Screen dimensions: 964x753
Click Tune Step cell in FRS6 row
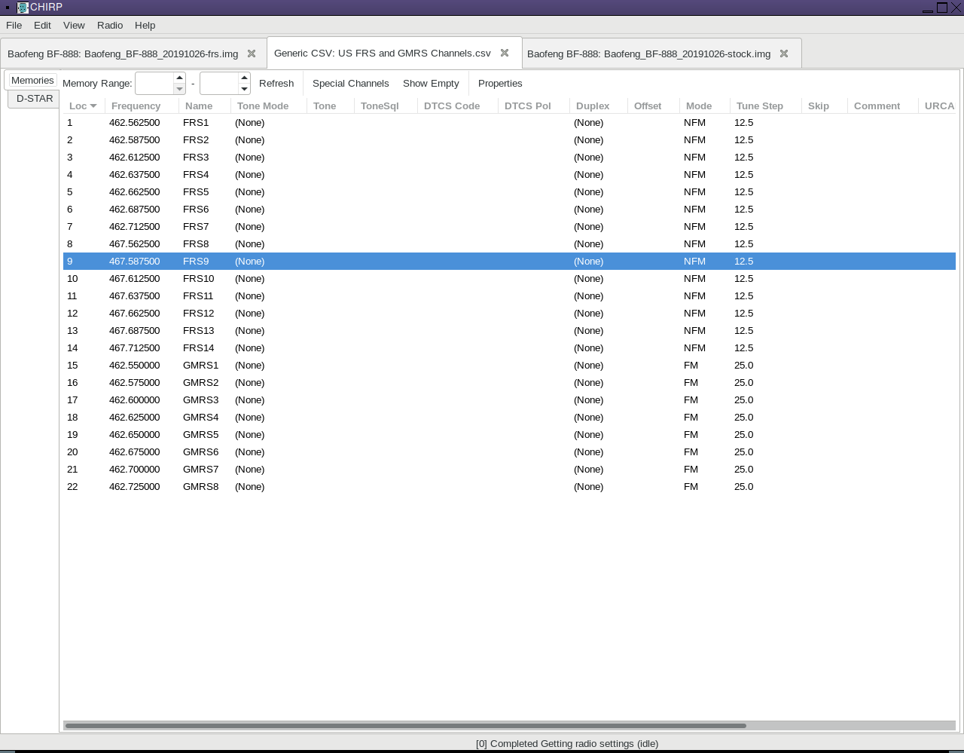(744, 209)
